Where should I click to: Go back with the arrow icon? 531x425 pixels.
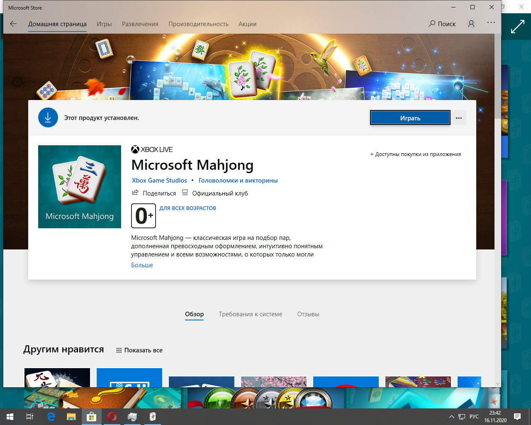tap(13, 24)
